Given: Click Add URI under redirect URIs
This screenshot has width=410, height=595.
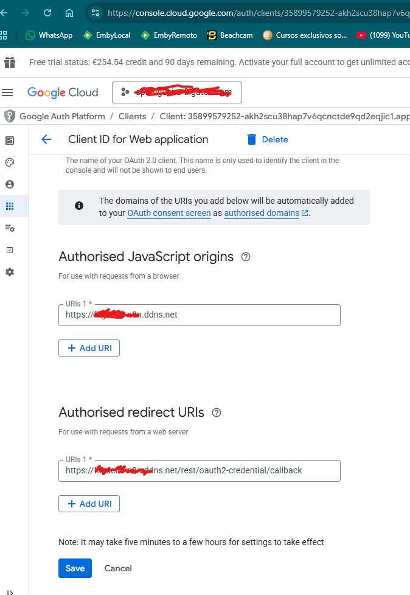Looking at the screenshot, I should tap(89, 504).
